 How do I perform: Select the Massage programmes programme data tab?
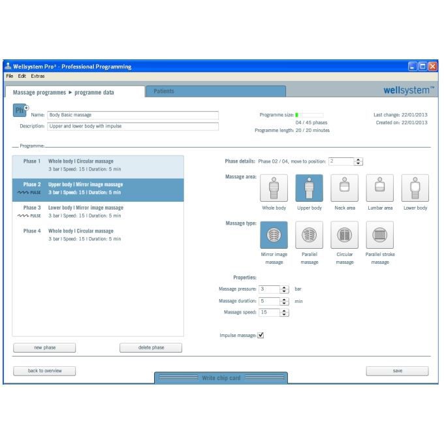[x=75, y=92]
